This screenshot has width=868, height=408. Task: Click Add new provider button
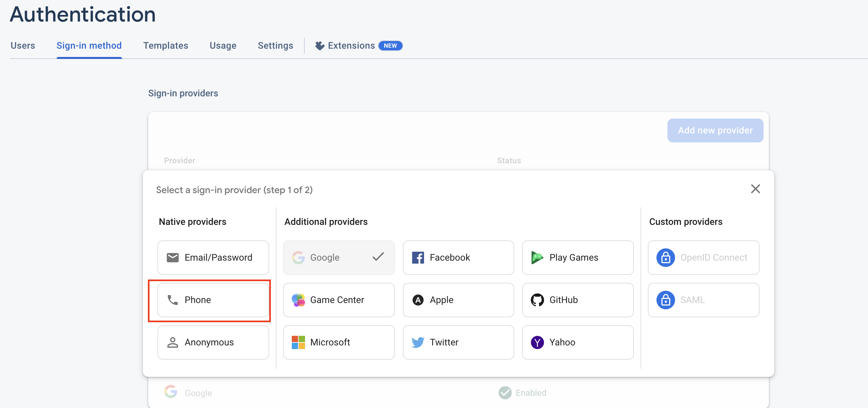click(715, 130)
